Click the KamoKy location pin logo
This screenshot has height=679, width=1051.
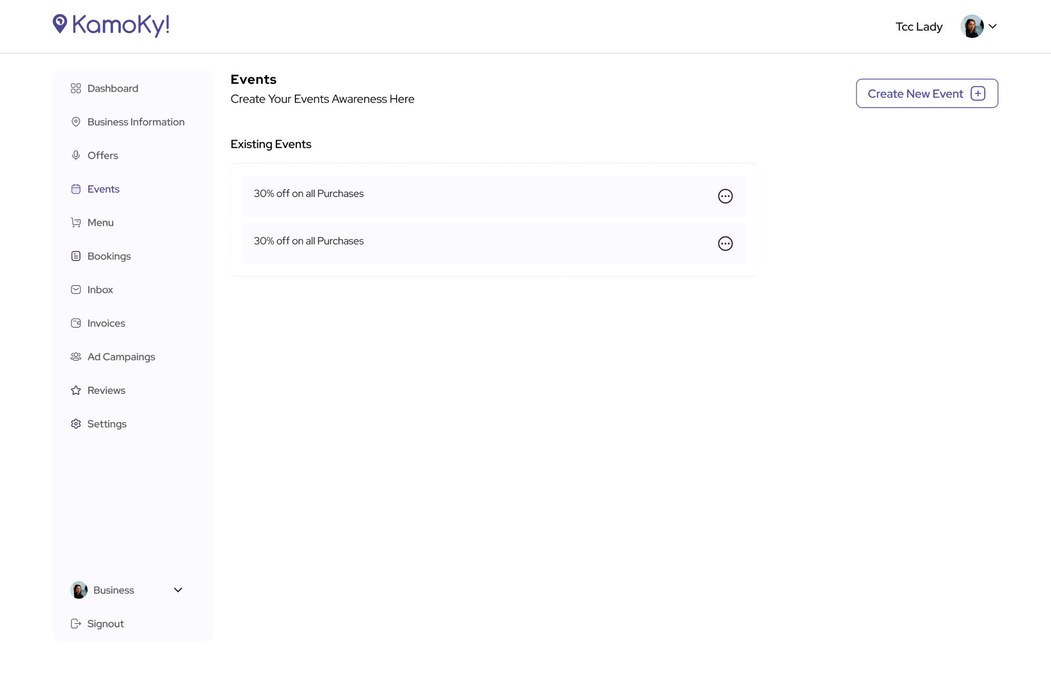click(x=60, y=24)
